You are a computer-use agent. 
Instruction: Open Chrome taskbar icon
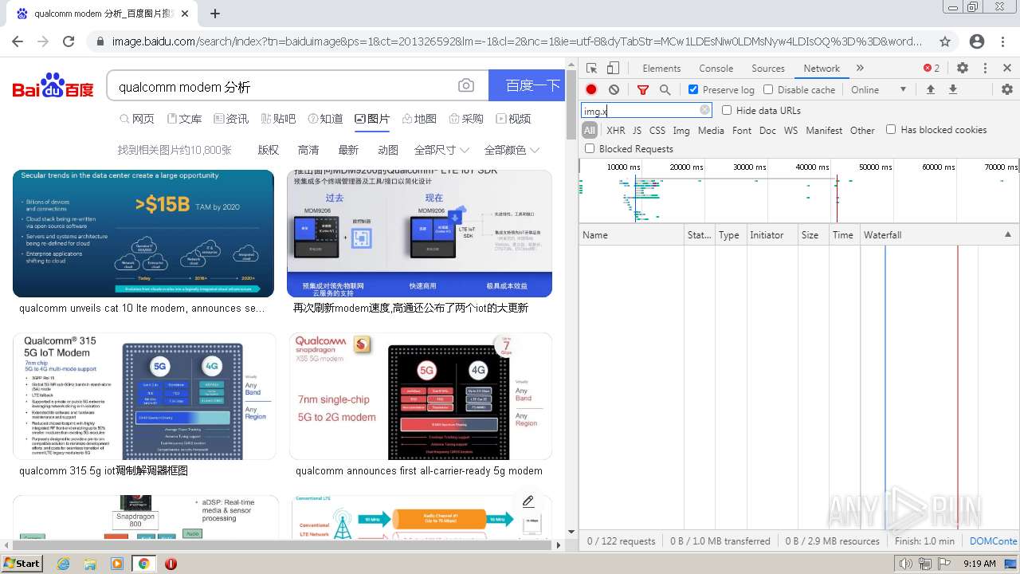pyautogui.click(x=143, y=564)
